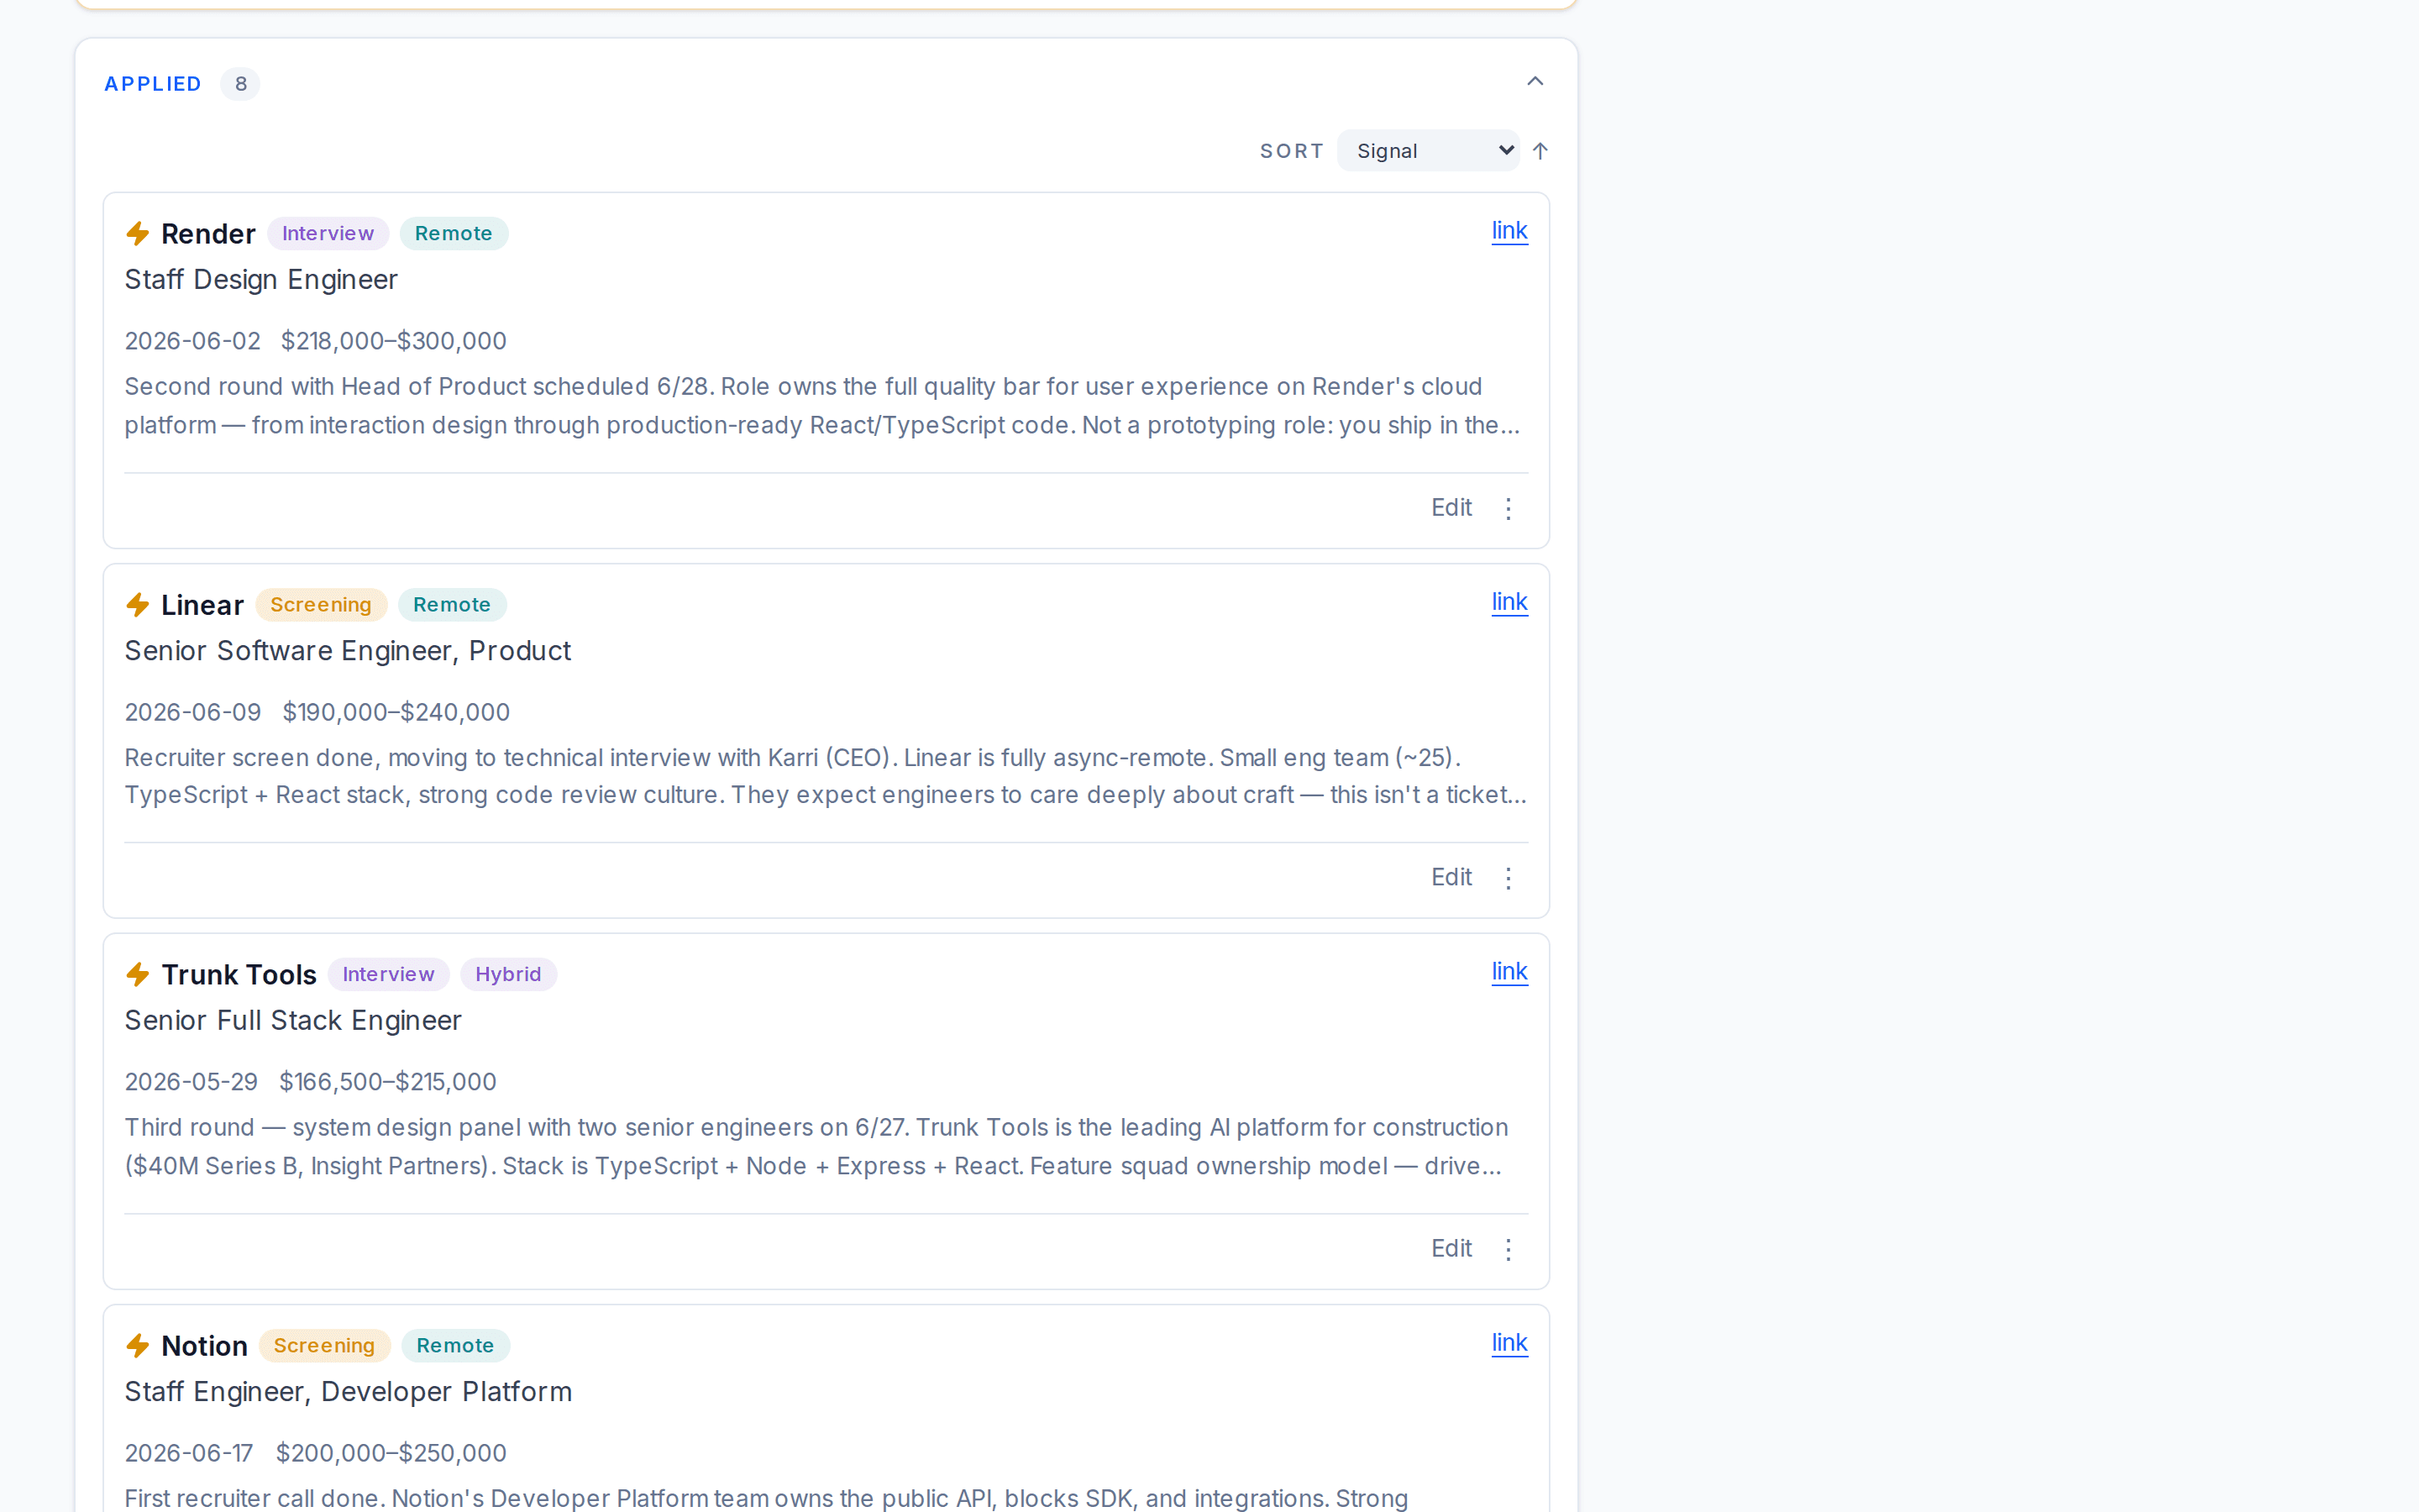Open the Sort dropdown set to Signal

pos(1429,151)
